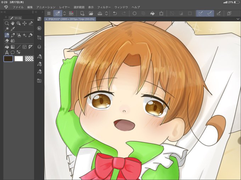The height and width of the screenshot is (180, 241).
Task: Select the Text tool
Action: pos(7,53)
